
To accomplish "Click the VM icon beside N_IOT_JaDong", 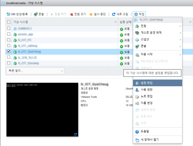I will pyautogui.click(x=15, y=46).
